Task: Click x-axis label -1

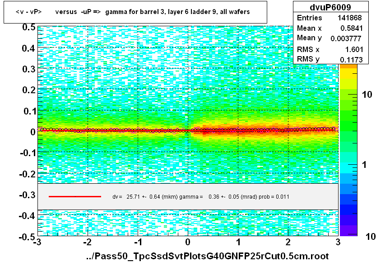Action: pos(138,242)
